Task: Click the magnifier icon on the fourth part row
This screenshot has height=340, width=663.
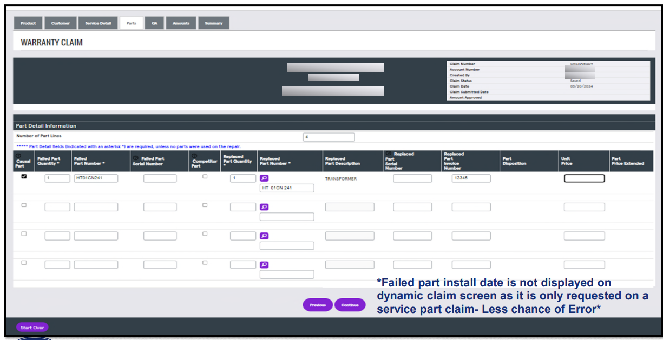Action: click(264, 264)
